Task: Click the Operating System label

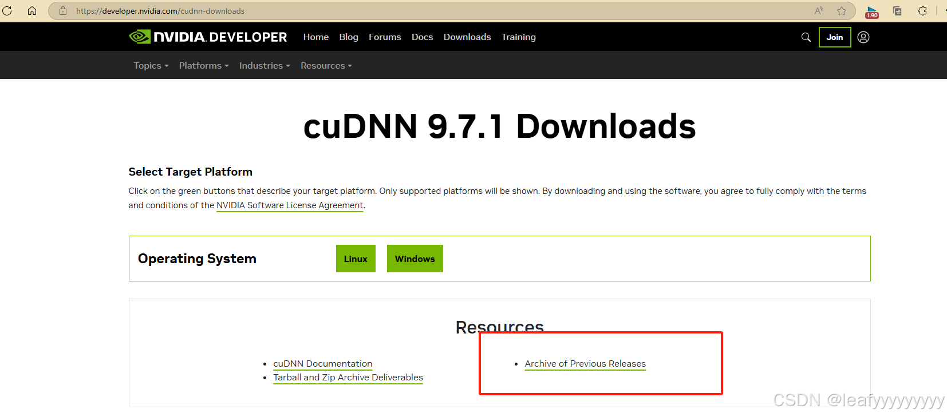Action: (x=197, y=259)
